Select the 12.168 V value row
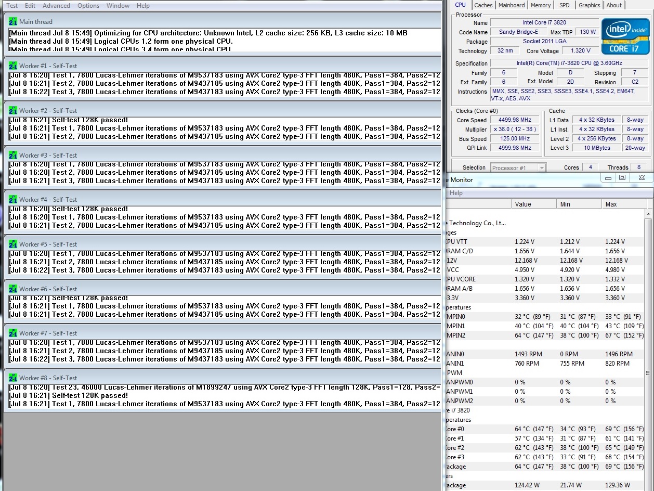This screenshot has width=654, height=491. (545, 261)
